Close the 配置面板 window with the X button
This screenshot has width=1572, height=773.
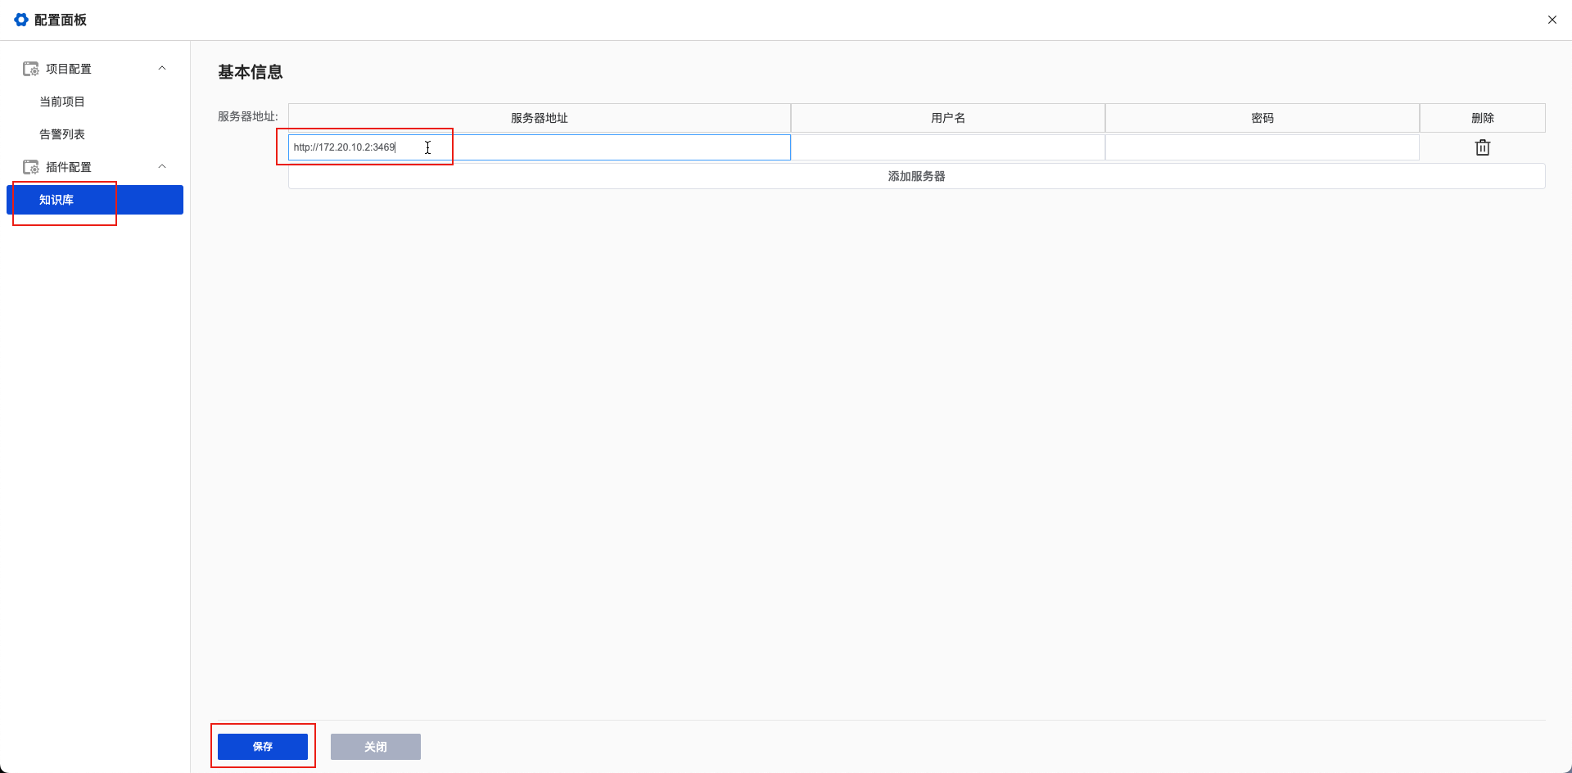[1552, 20]
